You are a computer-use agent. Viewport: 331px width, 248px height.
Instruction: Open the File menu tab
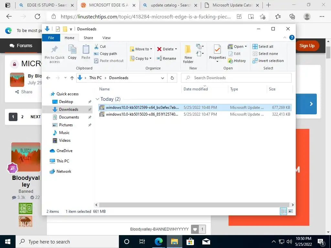click(x=51, y=38)
